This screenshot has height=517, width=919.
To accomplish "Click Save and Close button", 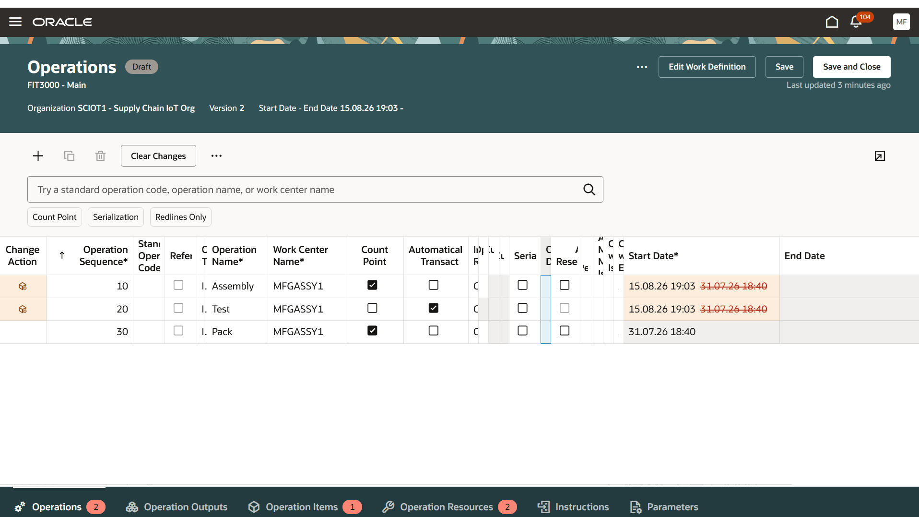I will coord(851,67).
